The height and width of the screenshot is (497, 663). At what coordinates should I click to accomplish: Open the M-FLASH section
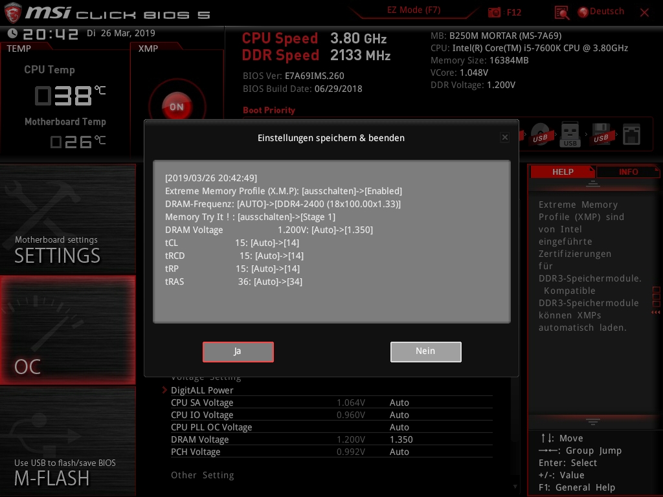point(67,441)
